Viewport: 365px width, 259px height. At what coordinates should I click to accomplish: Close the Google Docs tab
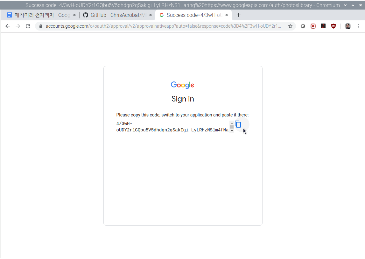click(74, 15)
